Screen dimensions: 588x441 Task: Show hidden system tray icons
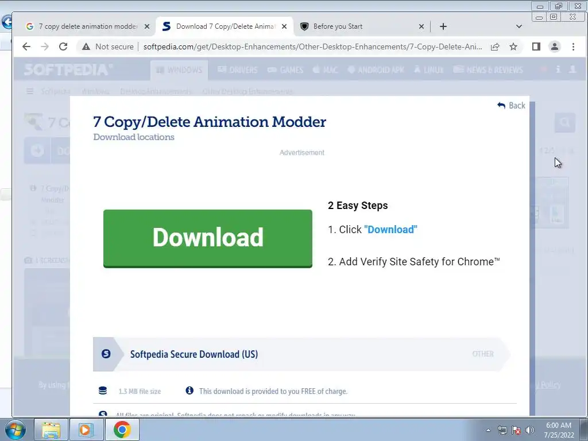tap(488, 430)
